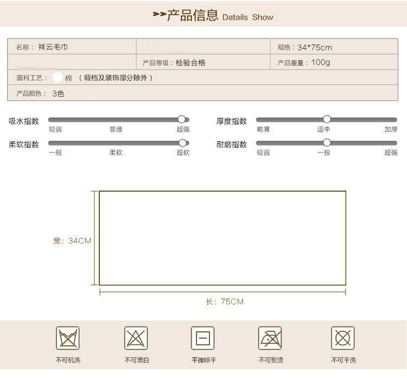Click the towel outline rectangle diagram

222,238
